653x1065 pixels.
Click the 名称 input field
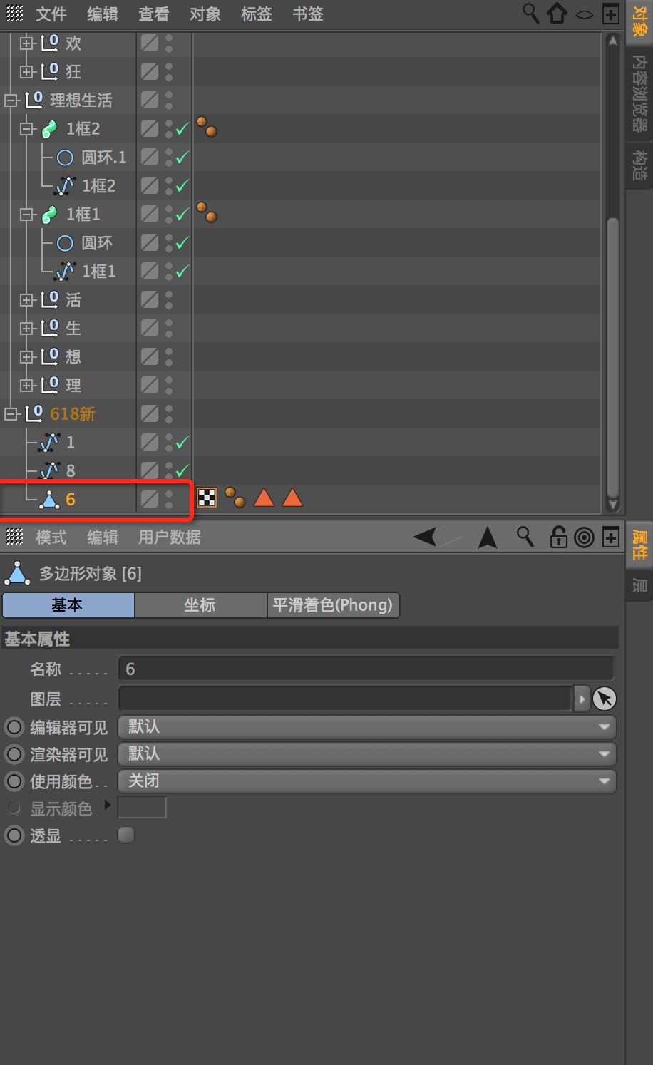pos(366,669)
